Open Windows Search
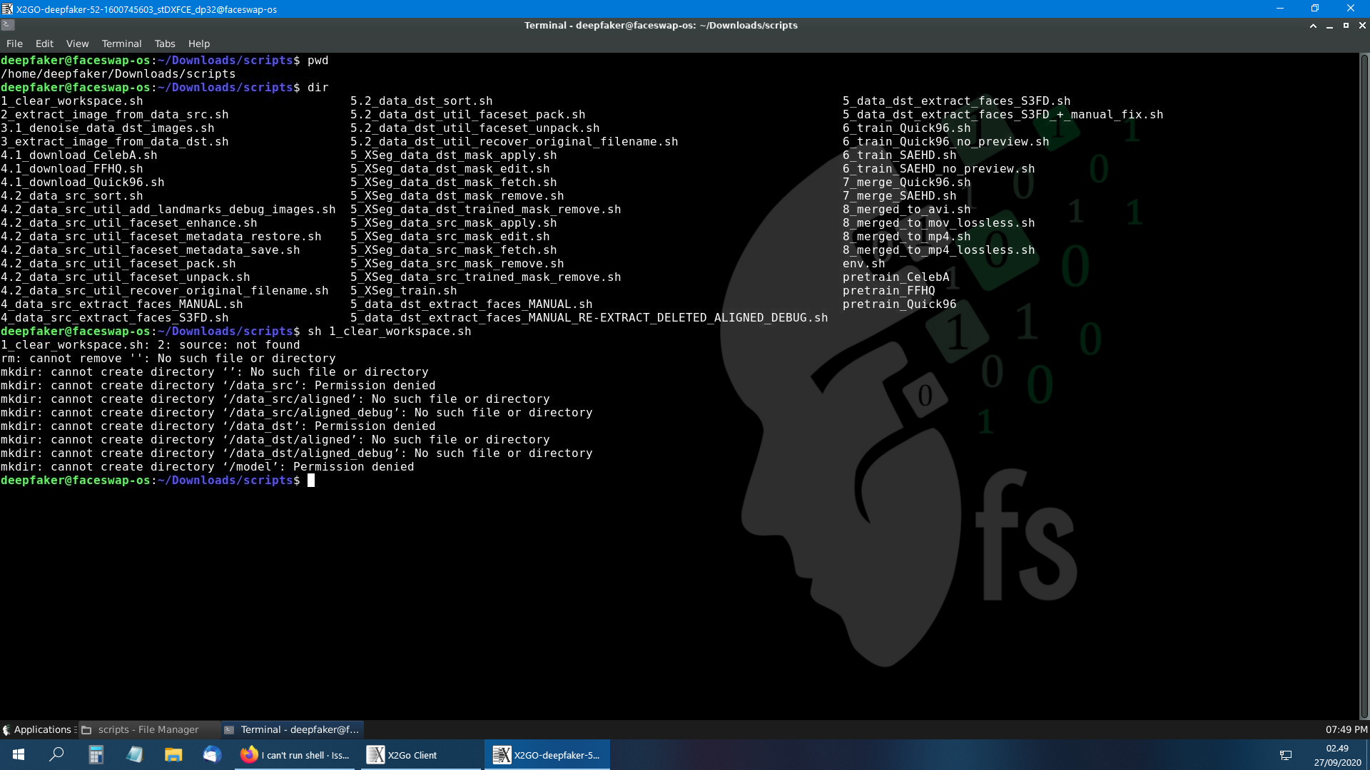Image resolution: width=1370 pixels, height=770 pixels. tap(56, 754)
